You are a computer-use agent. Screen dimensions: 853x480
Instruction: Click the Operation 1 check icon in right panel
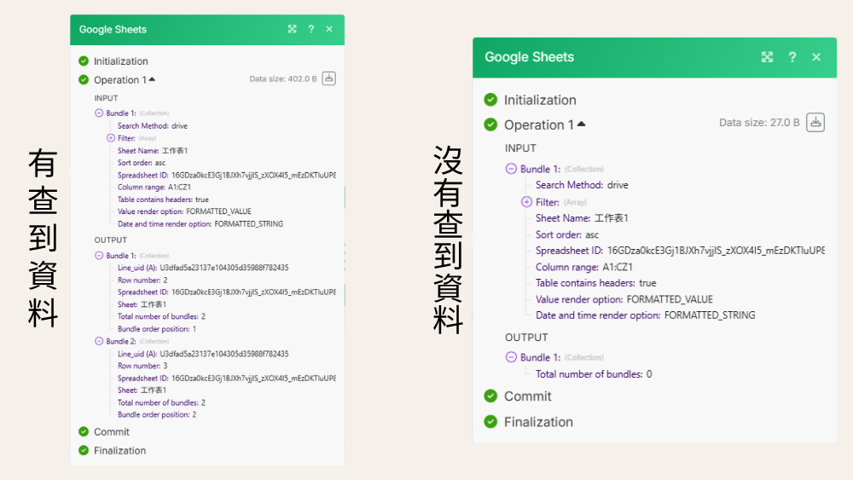(490, 124)
